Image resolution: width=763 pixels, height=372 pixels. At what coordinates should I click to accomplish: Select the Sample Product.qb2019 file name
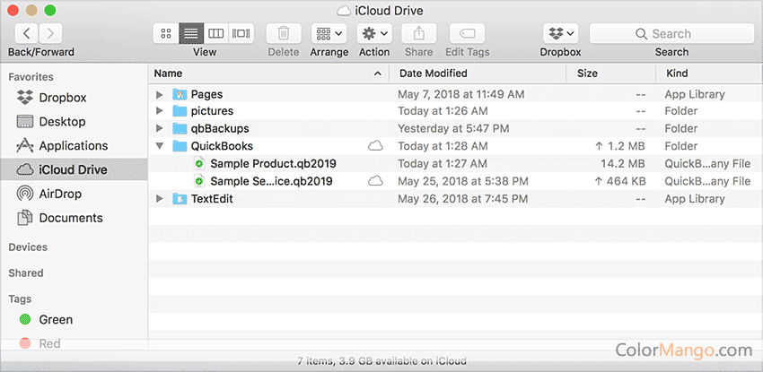[x=273, y=164]
